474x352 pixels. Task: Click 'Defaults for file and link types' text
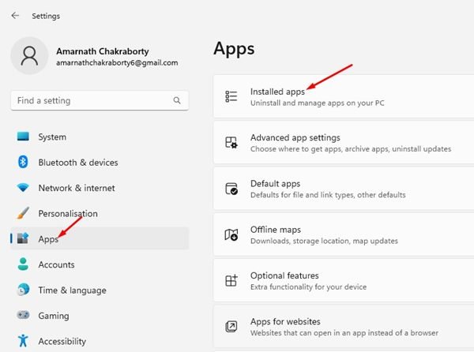303,195
